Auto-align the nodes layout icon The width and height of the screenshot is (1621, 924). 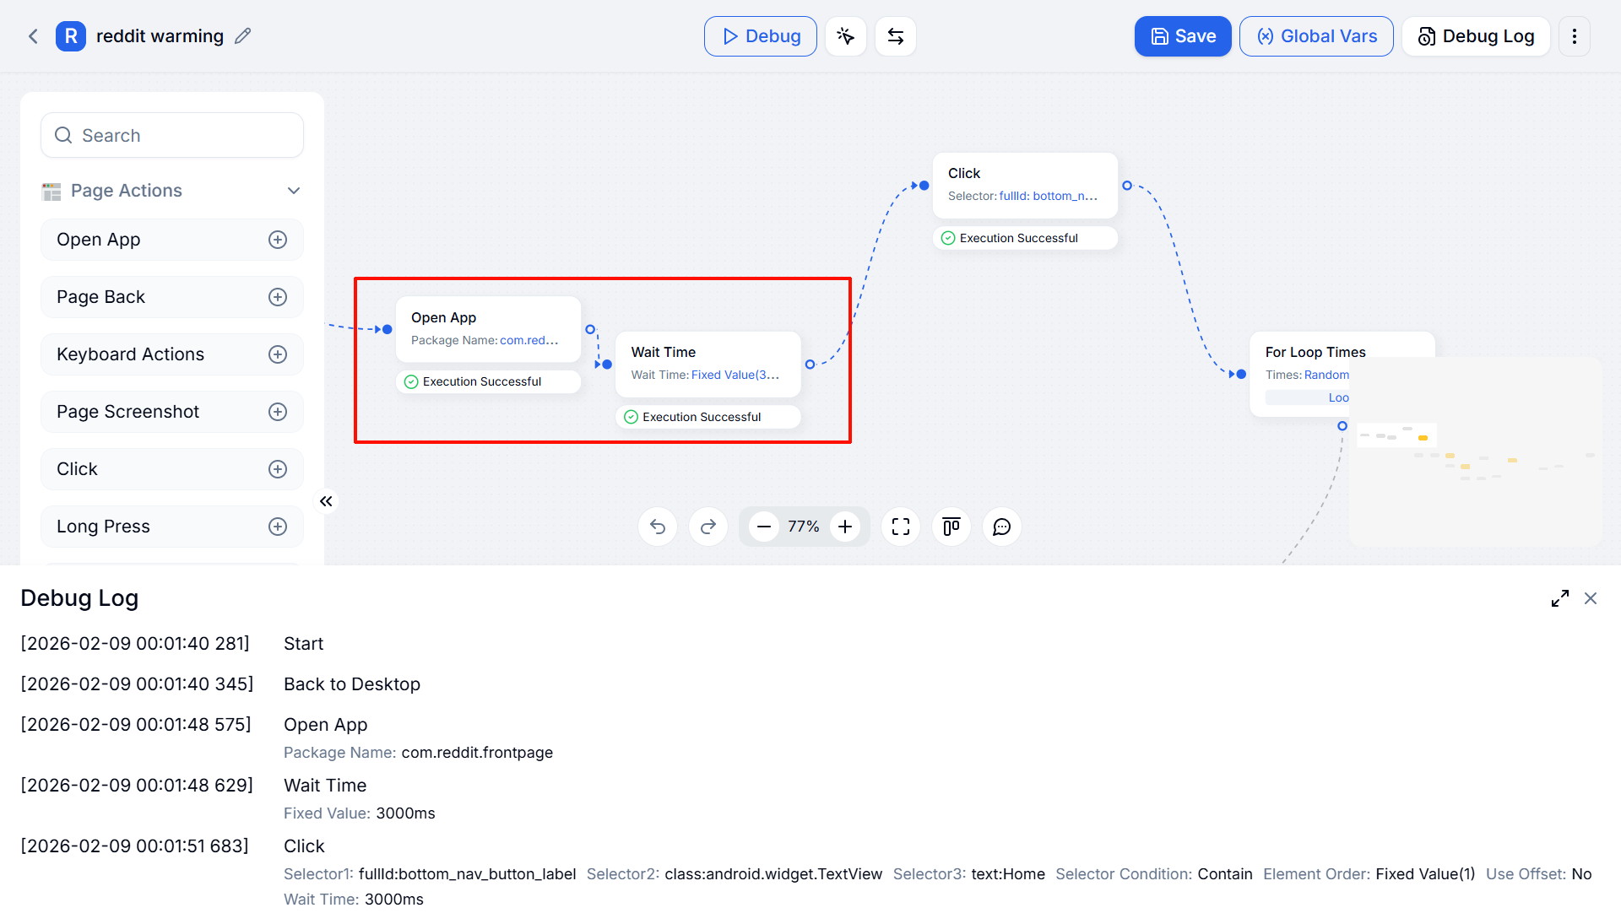click(x=951, y=527)
